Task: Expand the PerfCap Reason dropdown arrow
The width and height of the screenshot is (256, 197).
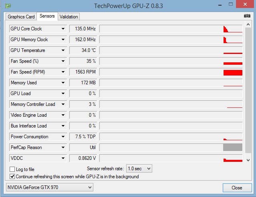Action: (x=63, y=147)
